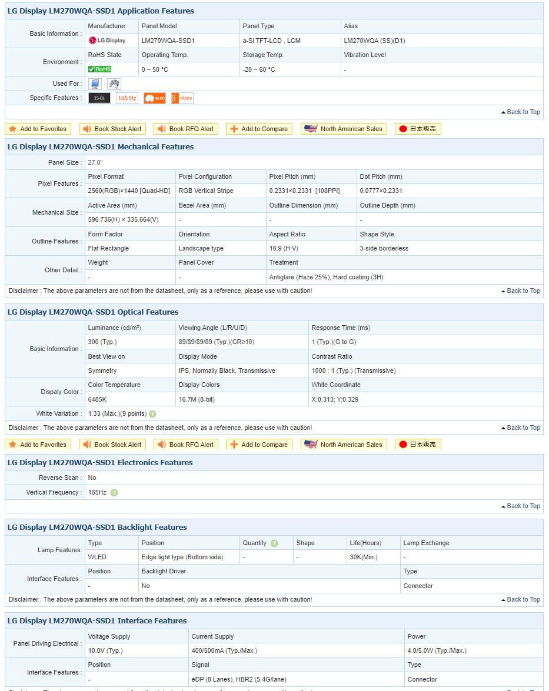Select lamp life 30K(Min.) value
Image resolution: width=549 pixels, height=691 pixels.
click(364, 558)
